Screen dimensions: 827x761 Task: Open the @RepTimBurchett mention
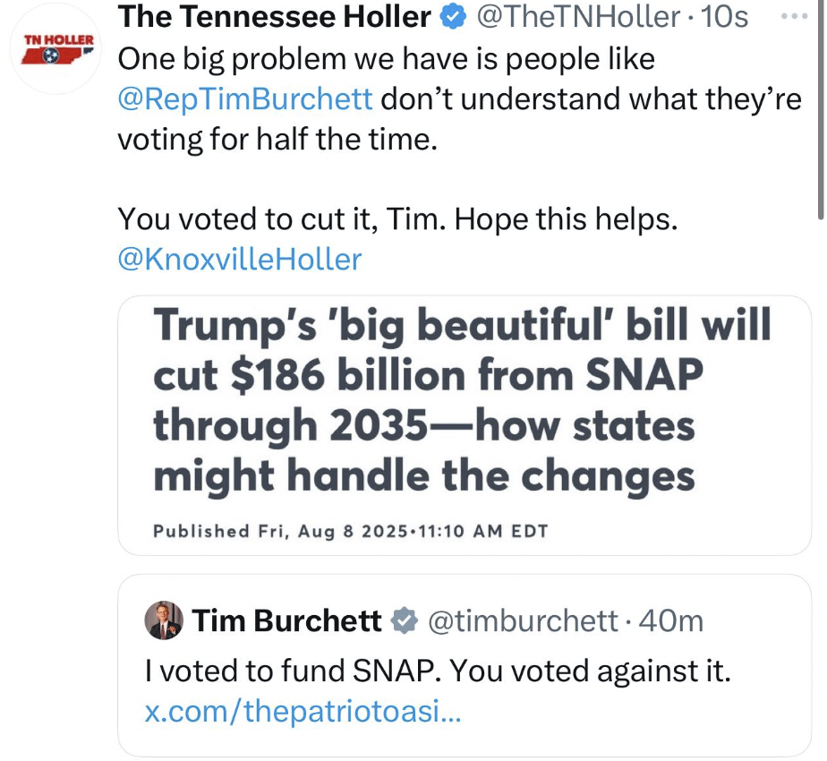(x=245, y=98)
